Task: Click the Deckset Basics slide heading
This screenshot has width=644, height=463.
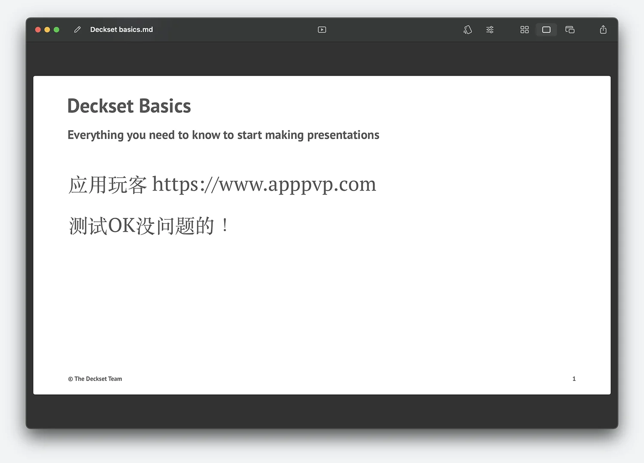Action: [x=129, y=106]
